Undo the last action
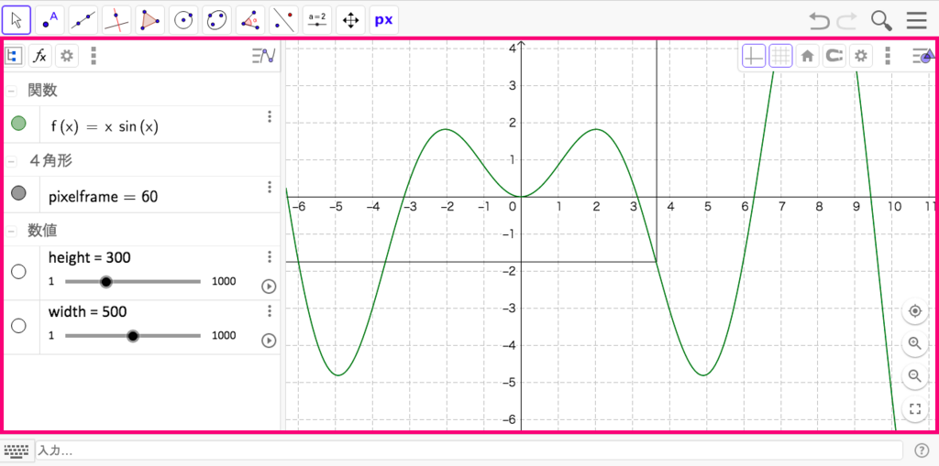The image size is (939, 466). pos(819,21)
